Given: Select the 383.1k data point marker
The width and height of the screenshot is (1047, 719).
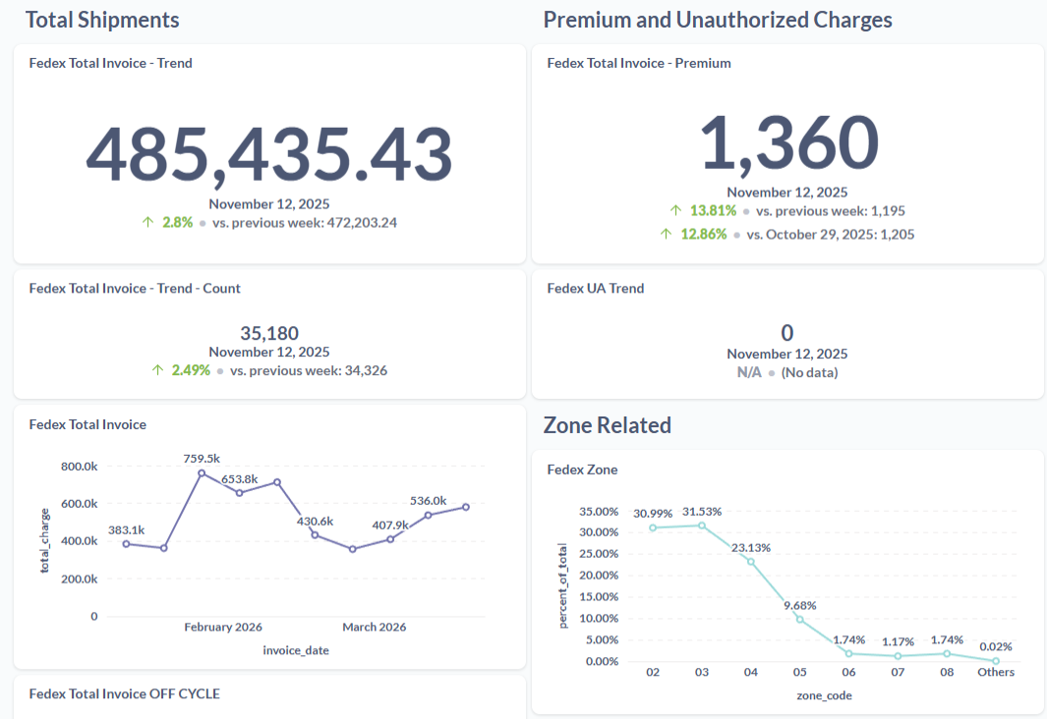Looking at the screenshot, I should pyautogui.click(x=126, y=543).
